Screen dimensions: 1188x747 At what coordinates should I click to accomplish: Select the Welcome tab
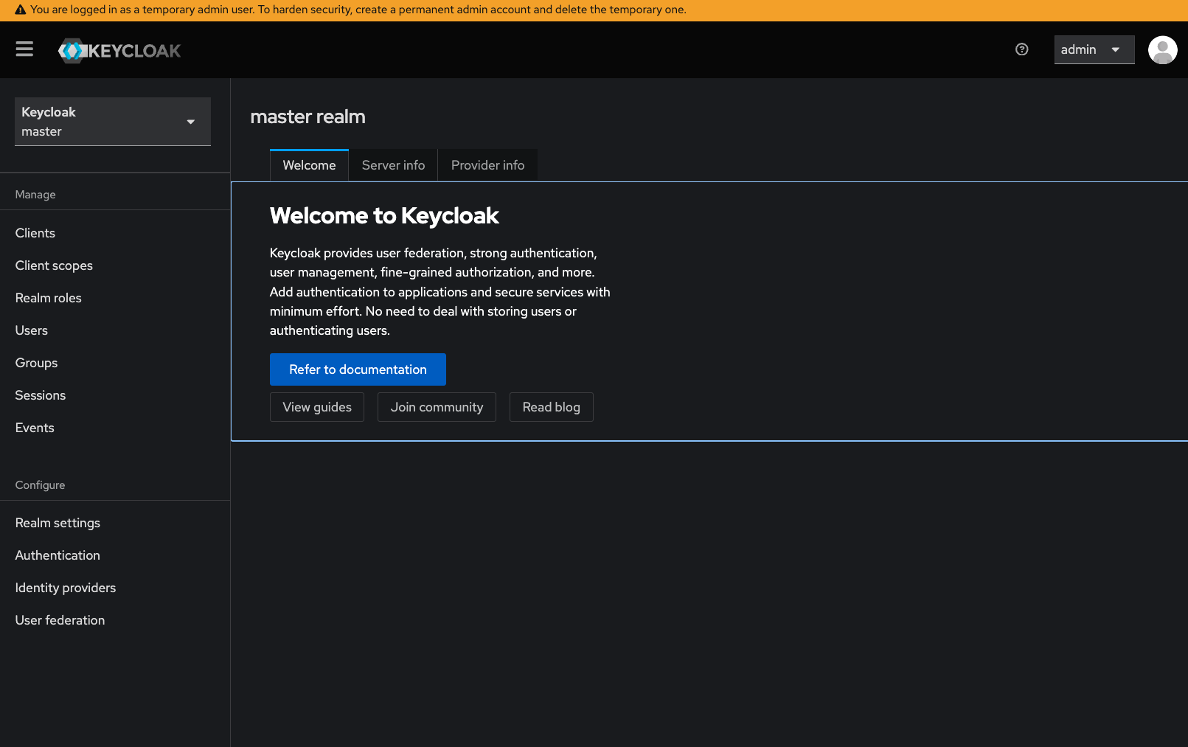tap(309, 165)
